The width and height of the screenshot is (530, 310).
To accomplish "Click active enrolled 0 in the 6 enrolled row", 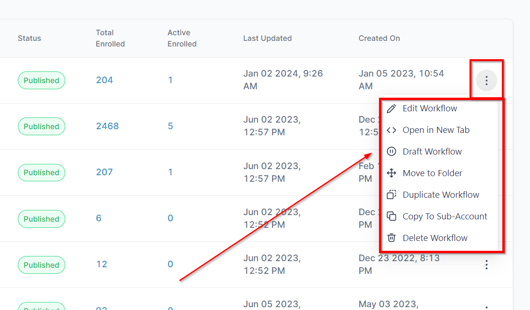I will pos(170,218).
